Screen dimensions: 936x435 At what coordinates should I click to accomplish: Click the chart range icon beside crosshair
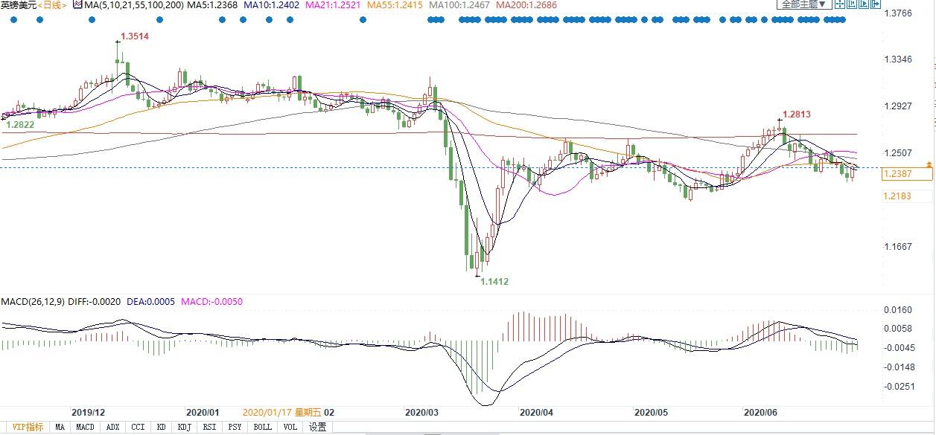pos(852,4)
